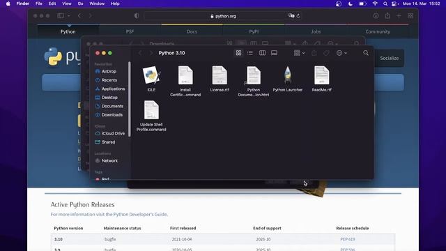446x251 pixels.
Task: Click the battery status icon
Action: [x=362, y=3]
